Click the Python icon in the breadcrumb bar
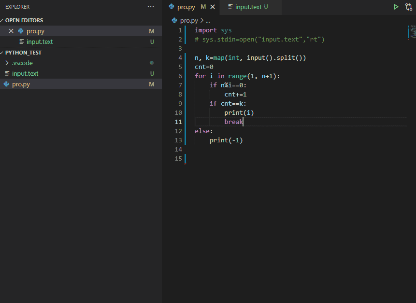The image size is (416, 303). point(174,20)
